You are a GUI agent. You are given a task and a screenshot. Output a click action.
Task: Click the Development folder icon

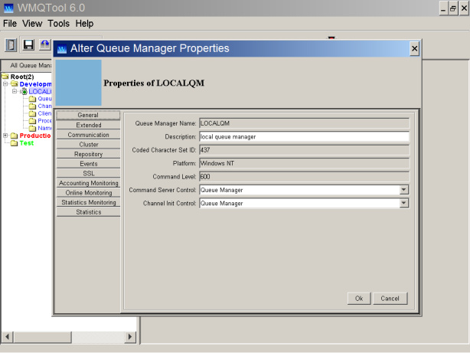click(x=15, y=84)
